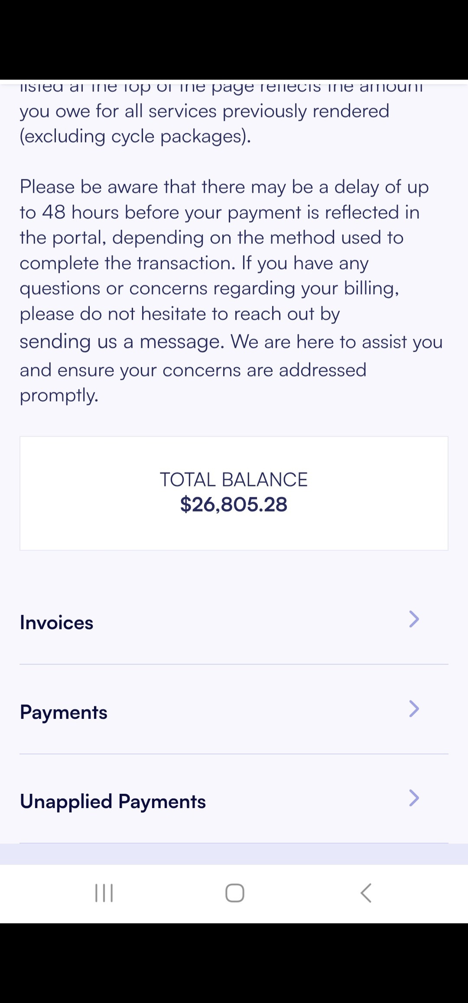This screenshot has height=1003, width=468.
Task: Select the Unapplied Payments row label
Action: (113, 802)
